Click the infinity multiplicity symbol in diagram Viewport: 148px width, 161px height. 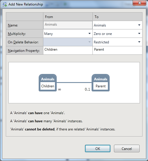60,89
